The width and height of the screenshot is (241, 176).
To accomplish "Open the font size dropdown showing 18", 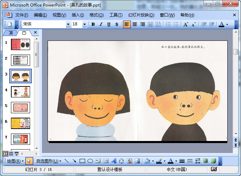I will [84, 24].
